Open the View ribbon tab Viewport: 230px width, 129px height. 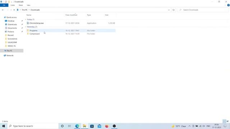28,5
